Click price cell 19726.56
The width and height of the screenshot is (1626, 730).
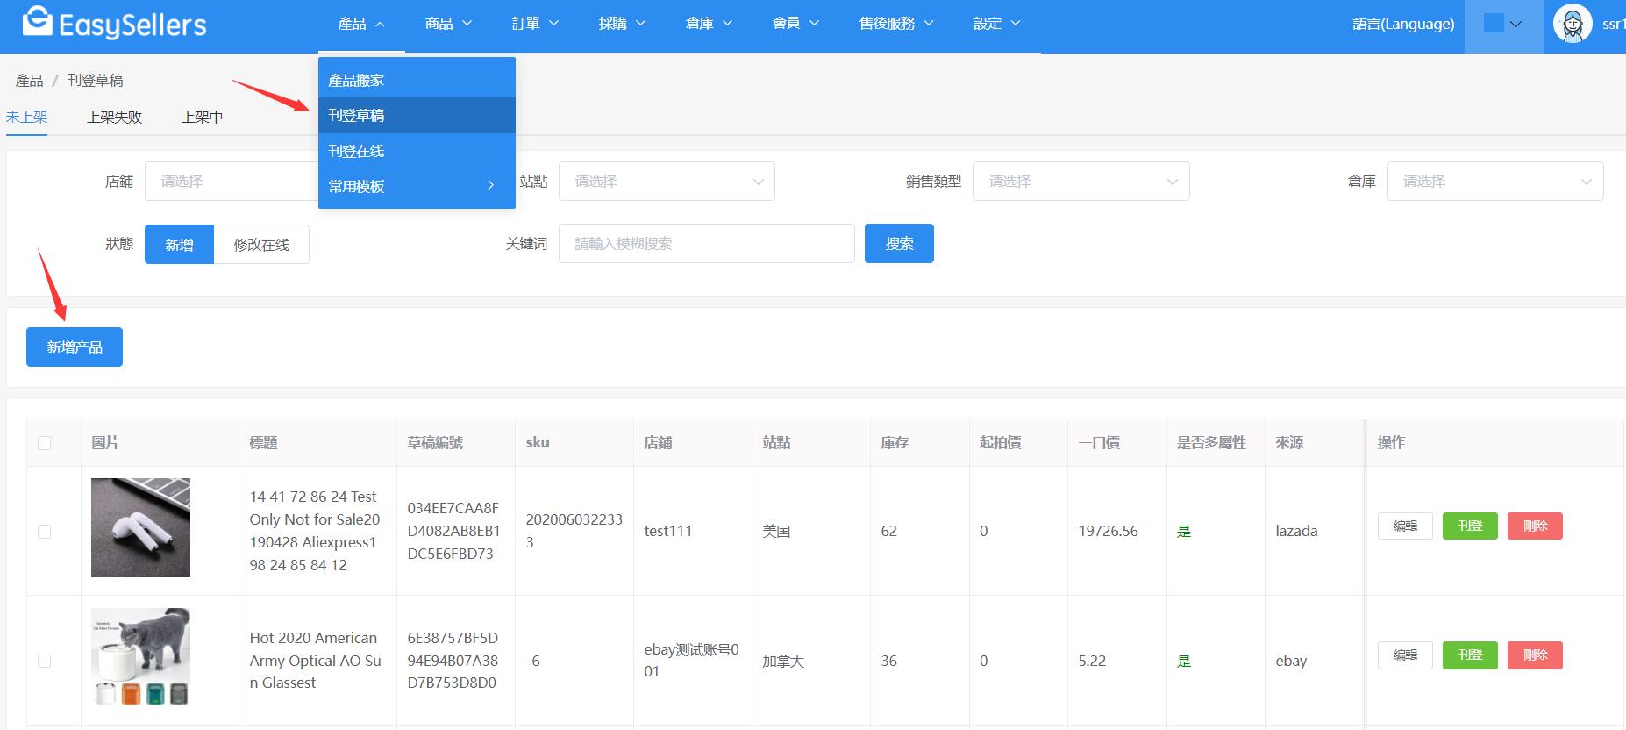coord(1108,531)
